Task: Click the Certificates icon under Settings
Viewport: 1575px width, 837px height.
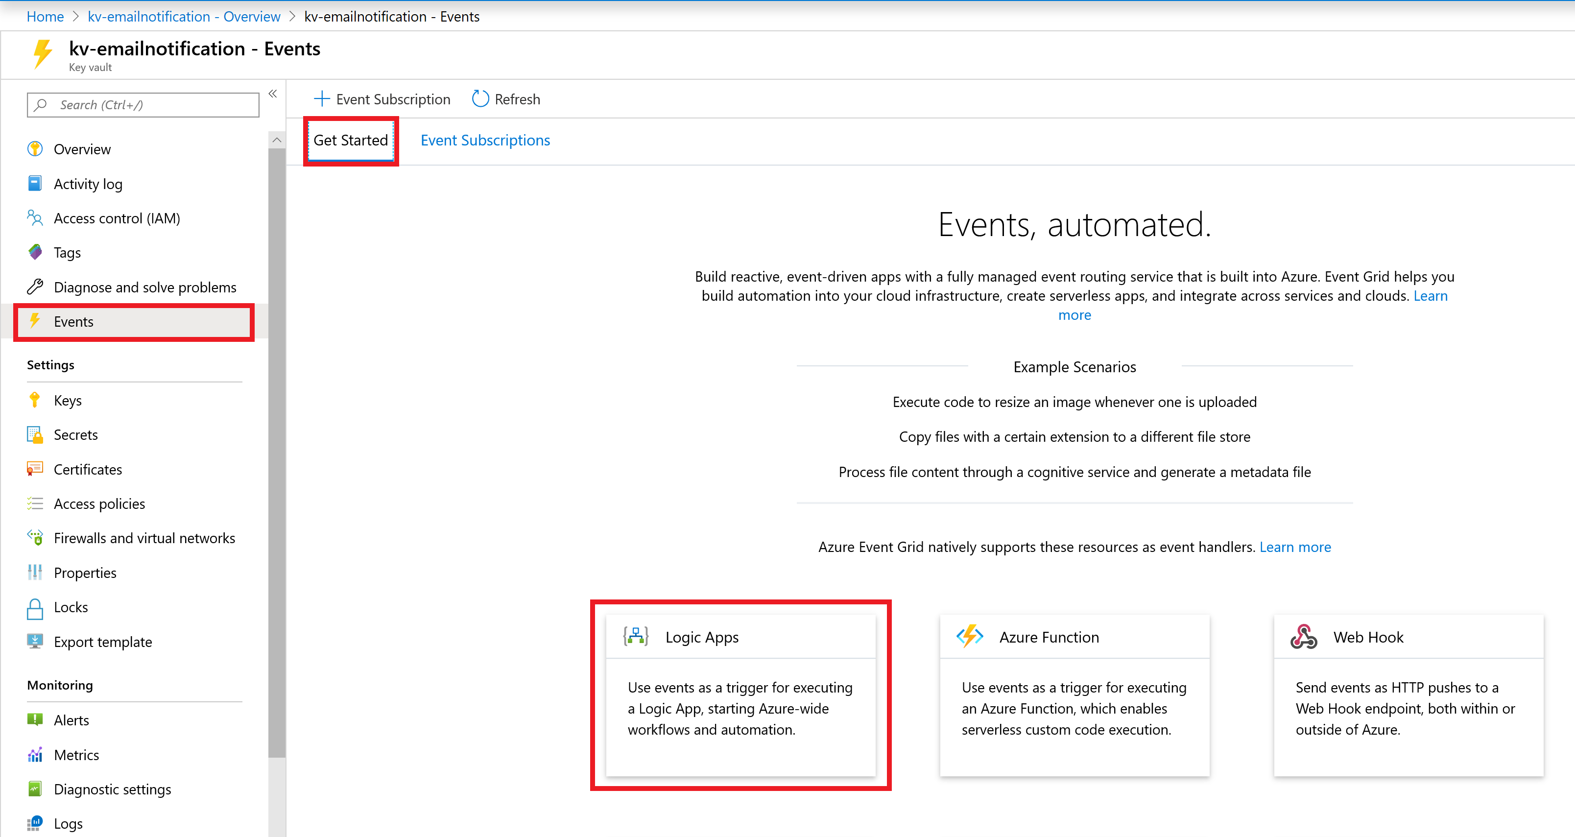Action: 35,469
